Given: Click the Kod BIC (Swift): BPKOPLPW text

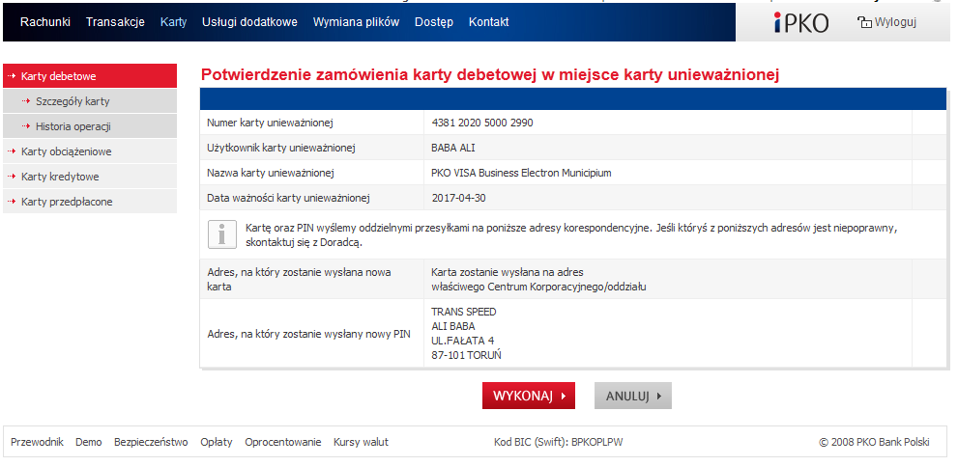Looking at the screenshot, I should click(x=559, y=442).
